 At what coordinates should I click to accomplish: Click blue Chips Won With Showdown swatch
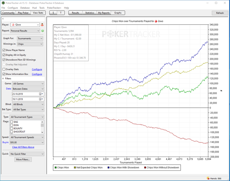coord(108,167)
